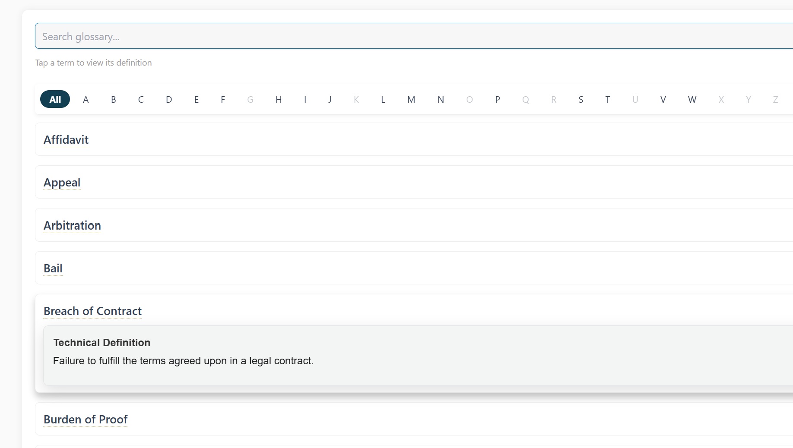Image resolution: width=793 pixels, height=448 pixels.
Task: Click the disabled letter O filter
Action: [469, 99]
